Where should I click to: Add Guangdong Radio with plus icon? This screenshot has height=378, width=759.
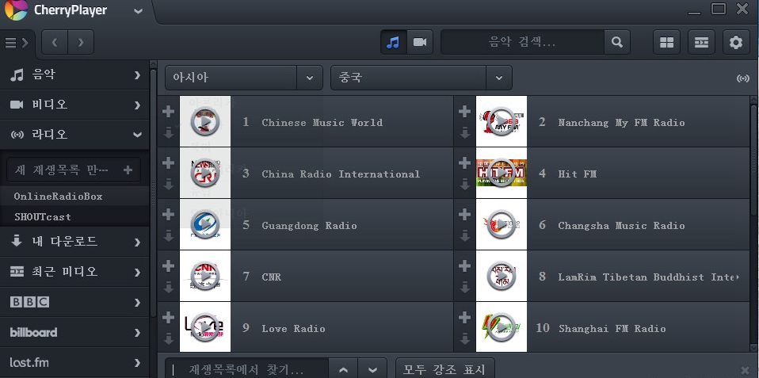click(x=168, y=215)
